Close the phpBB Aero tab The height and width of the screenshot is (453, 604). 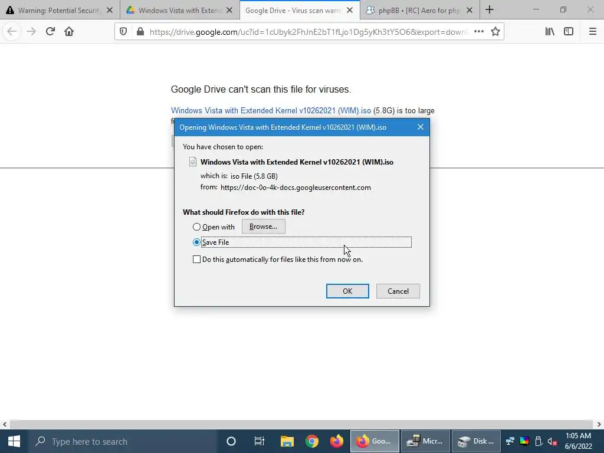pyautogui.click(x=470, y=11)
